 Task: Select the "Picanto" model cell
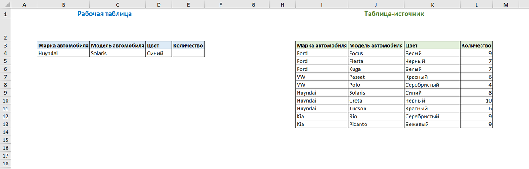(x=376, y=125)
